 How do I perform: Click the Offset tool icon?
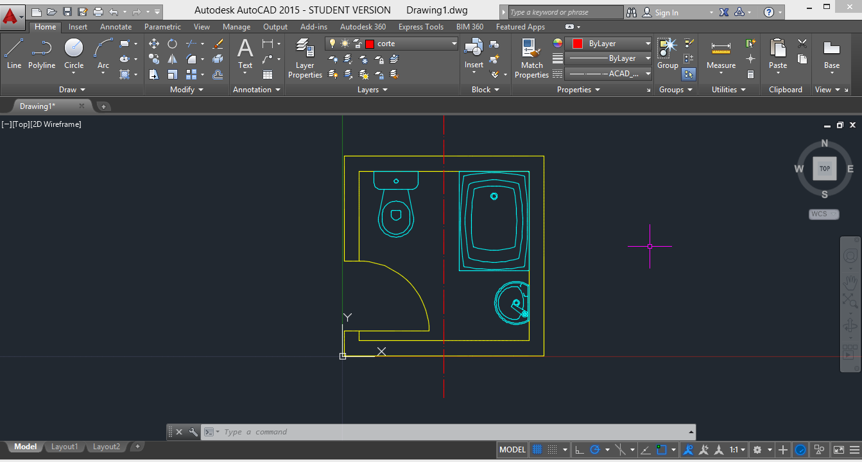click(218, 74)
